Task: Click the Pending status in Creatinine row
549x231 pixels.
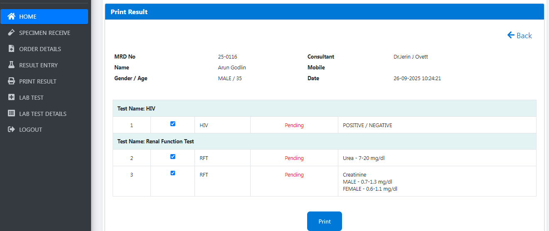Action: (x=294, y=175)
